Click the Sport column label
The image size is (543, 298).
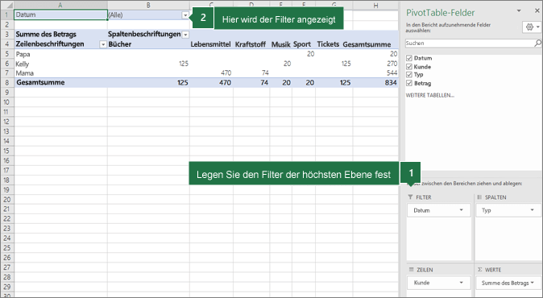(x=302, y=44)
